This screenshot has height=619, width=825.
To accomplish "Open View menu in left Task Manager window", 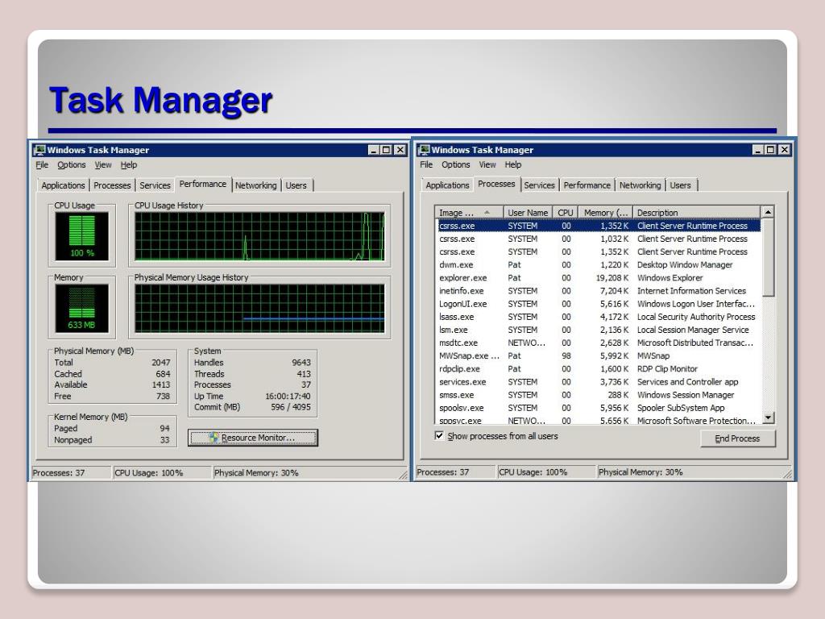I will click(103, 164).
